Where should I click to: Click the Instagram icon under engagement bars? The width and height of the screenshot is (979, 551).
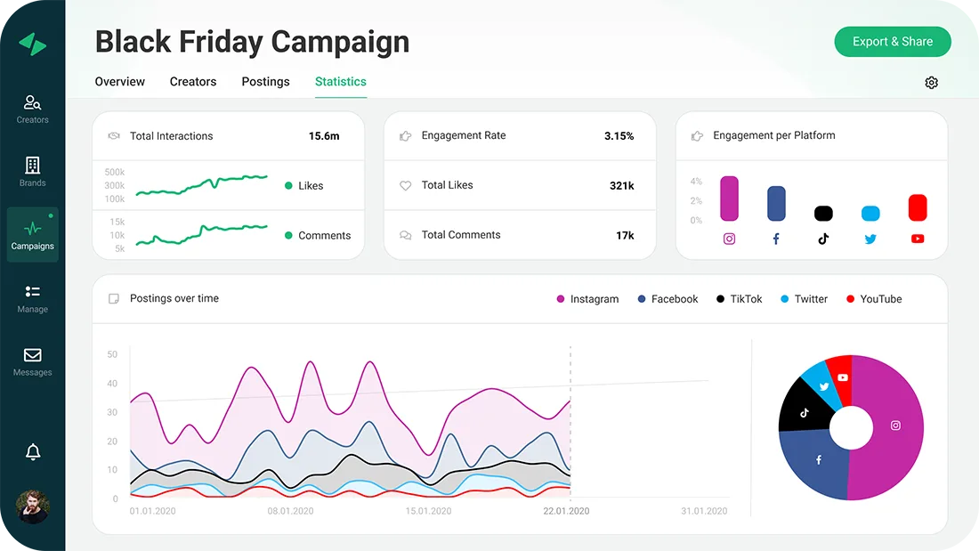729,239
